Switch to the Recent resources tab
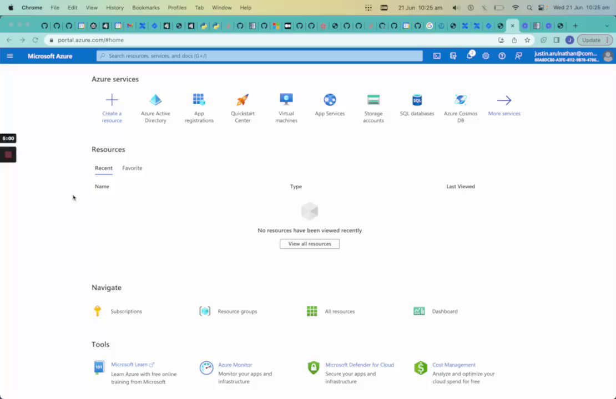Screen dimensions: 616x399 point(103,168)
